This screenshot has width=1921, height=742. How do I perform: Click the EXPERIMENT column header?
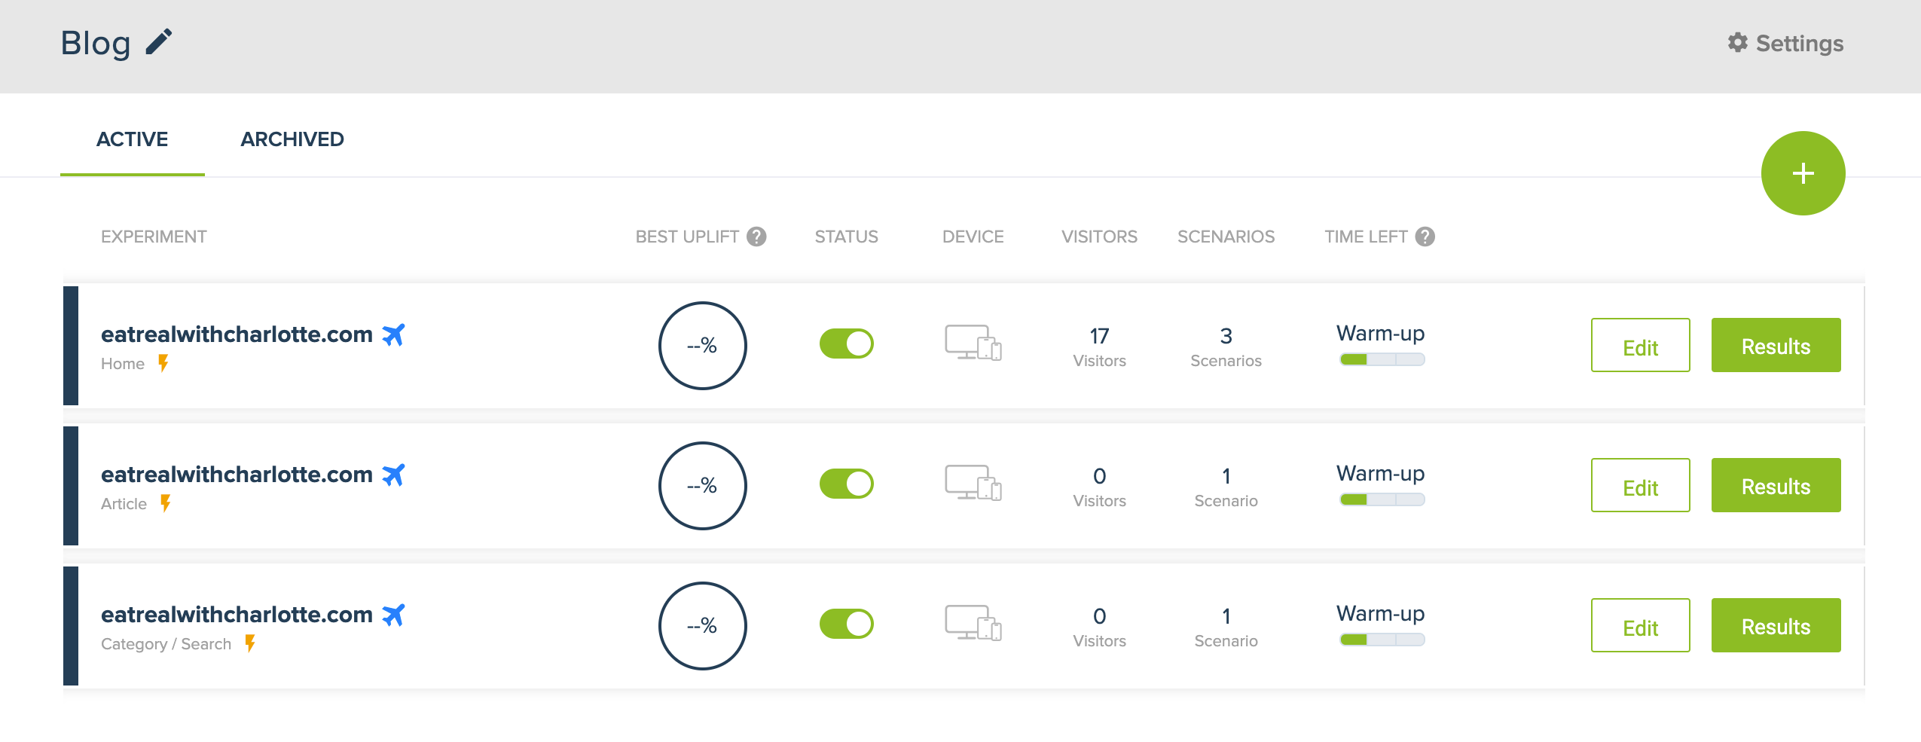[154, 237]
